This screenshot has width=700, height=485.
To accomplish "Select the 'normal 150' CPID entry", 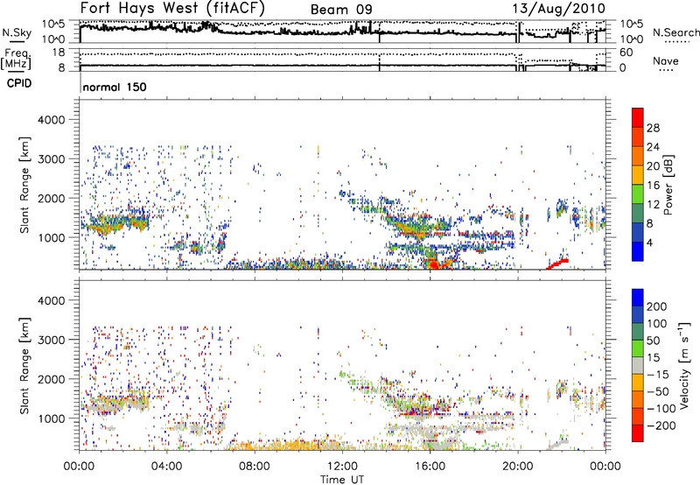I will click(115, 87).
